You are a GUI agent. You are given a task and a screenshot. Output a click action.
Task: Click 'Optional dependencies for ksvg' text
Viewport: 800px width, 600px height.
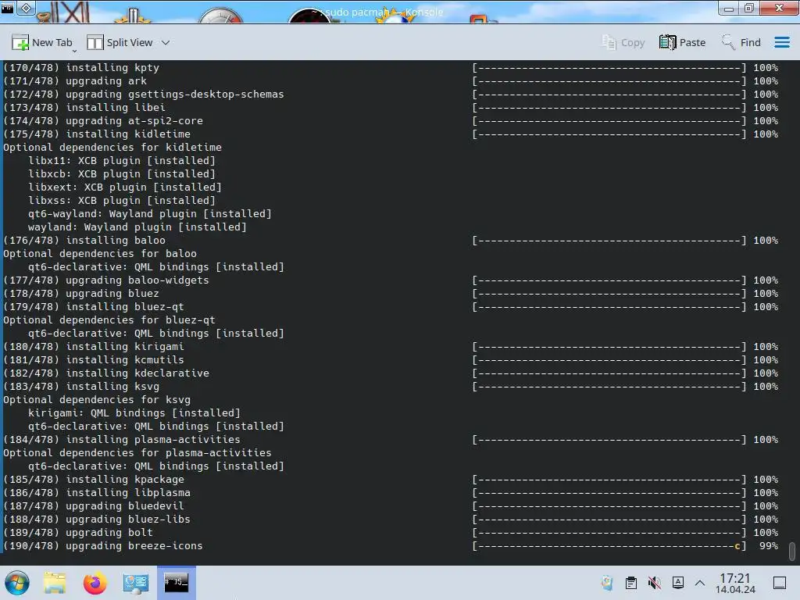(97, 399)
